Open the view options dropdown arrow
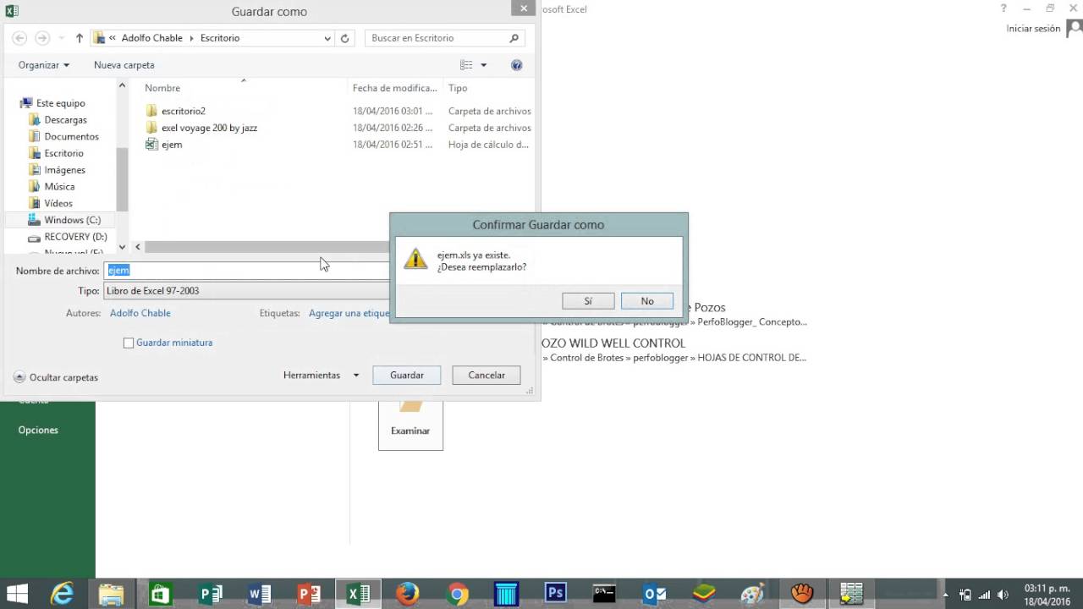1083x609 pixels. point(484,65)
